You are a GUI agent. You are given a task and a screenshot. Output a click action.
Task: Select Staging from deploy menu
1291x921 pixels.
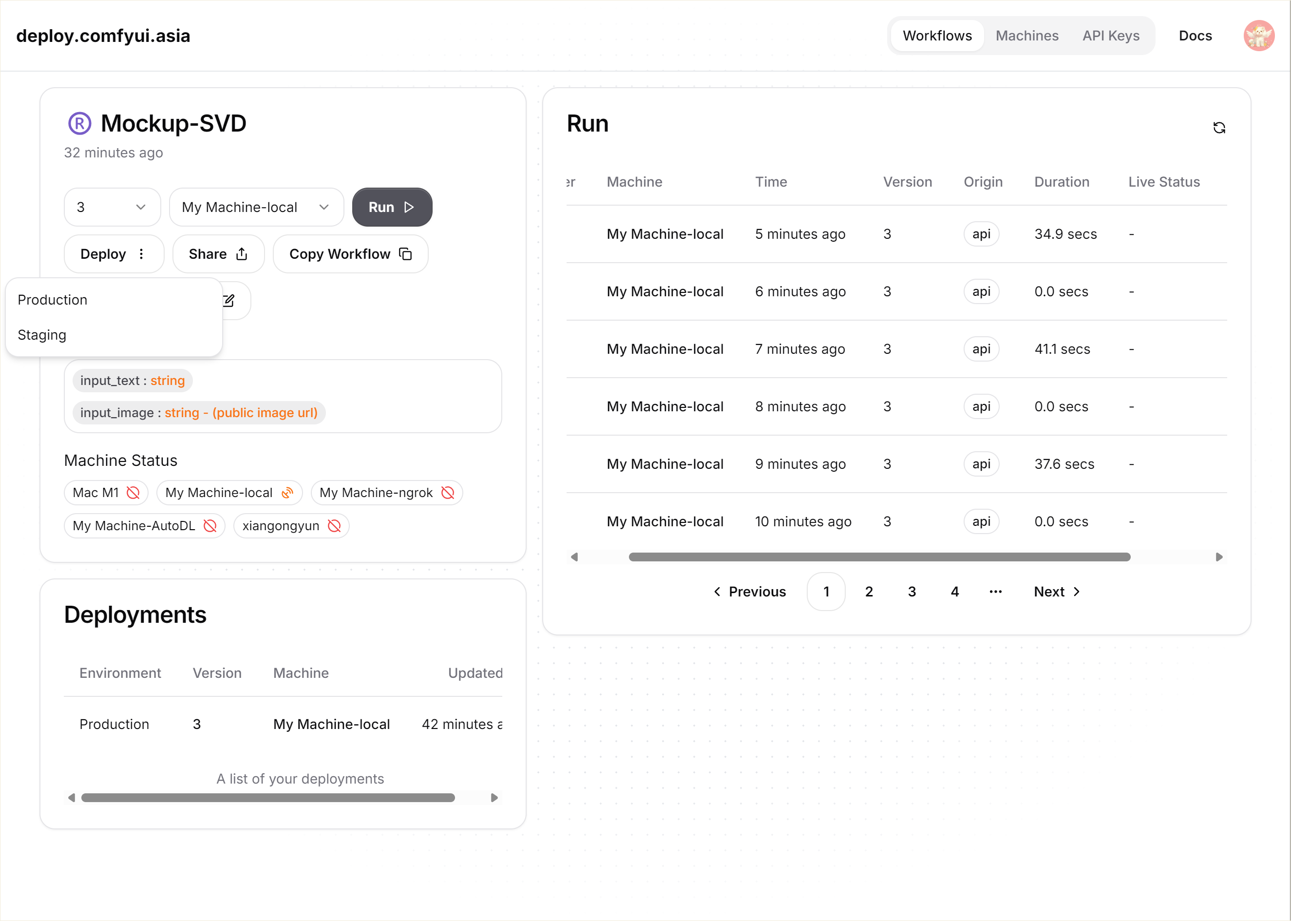(x=114, y=335)
